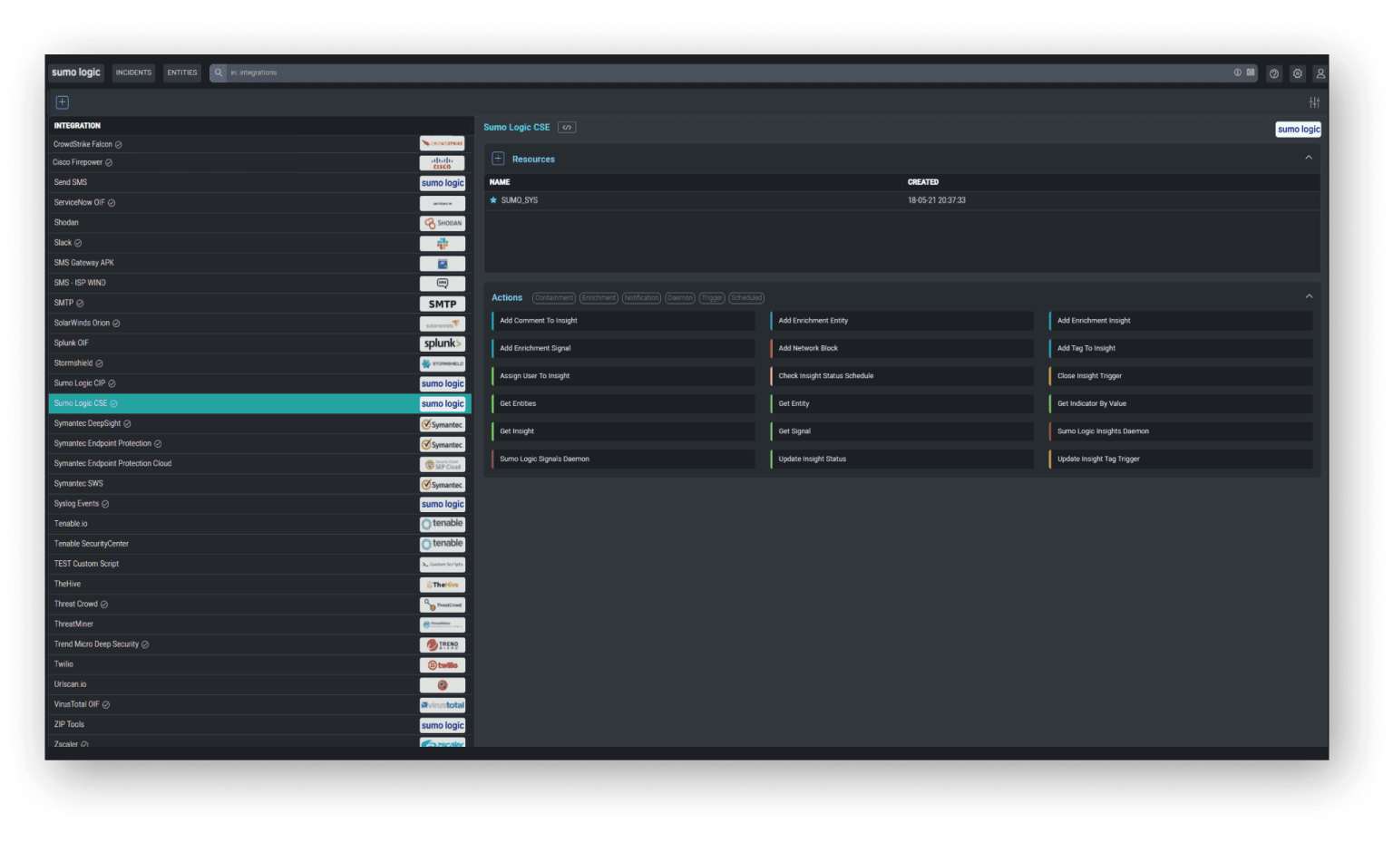Click the Twilio logo thumbnail
The height and width of the screenshot is (842, 1393).
pos(443,665)
